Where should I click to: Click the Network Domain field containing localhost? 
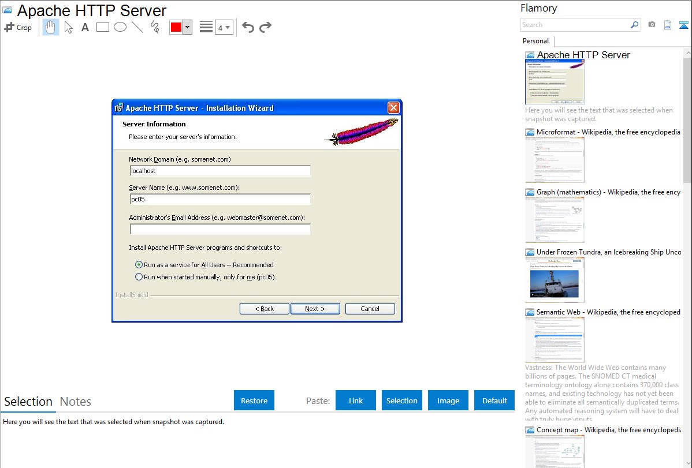tap(220, 171)
